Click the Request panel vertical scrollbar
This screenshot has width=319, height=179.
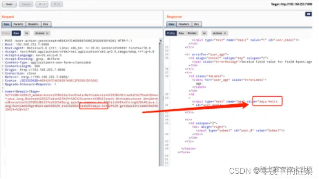tap(160, 102)
